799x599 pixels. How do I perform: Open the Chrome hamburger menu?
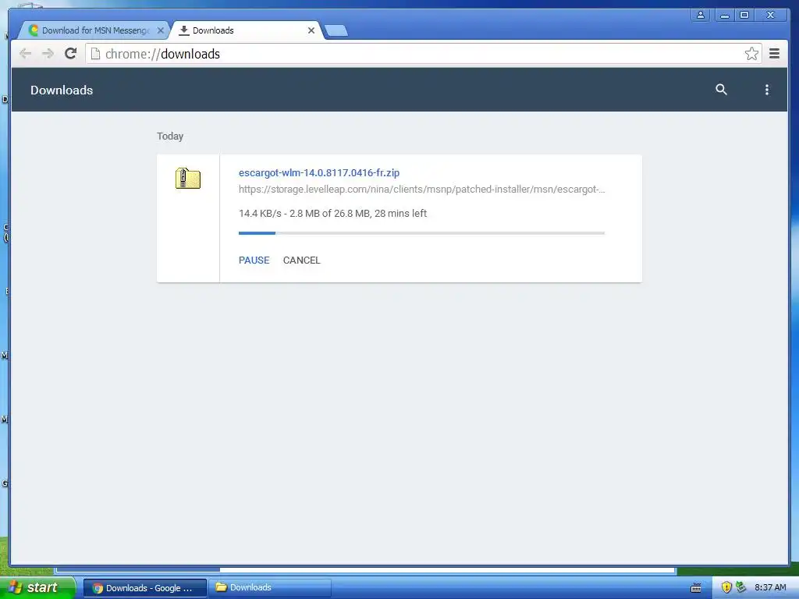click(x=774, y=54)
